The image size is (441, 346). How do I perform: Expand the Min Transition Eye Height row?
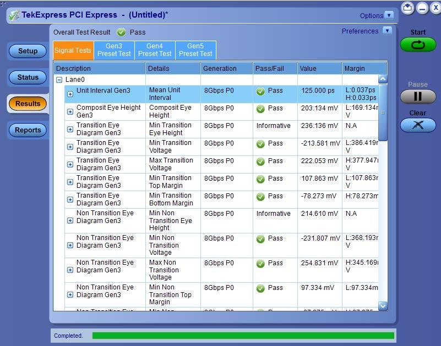pyautogui.click(x=70, y=129)
